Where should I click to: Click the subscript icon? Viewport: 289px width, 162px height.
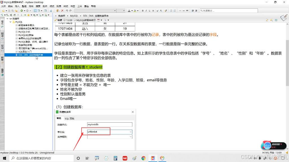[161, 11]
